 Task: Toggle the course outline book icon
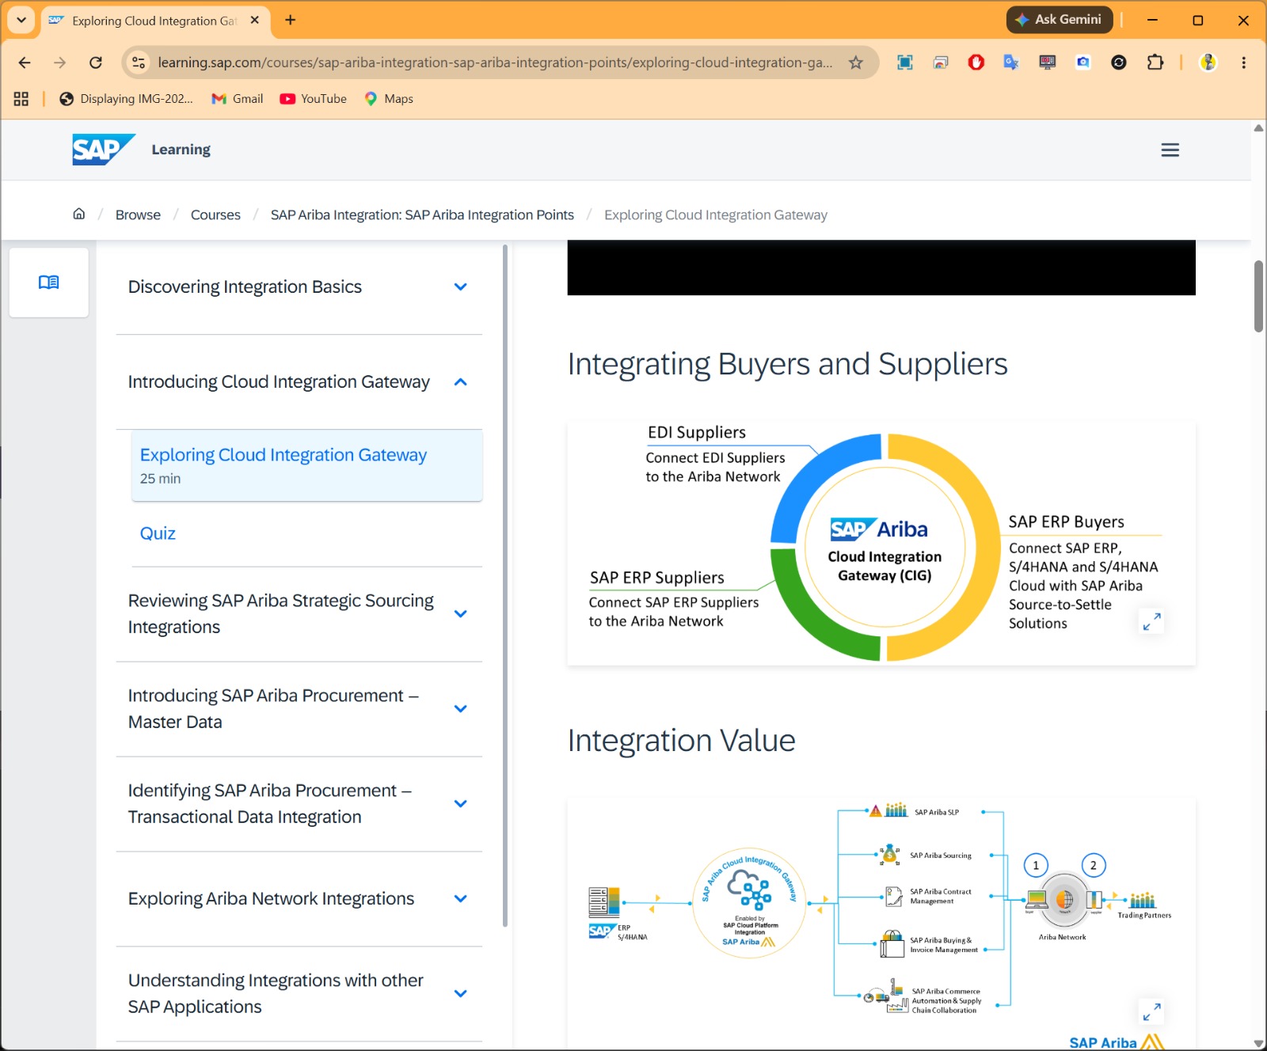tap(49, 283)
